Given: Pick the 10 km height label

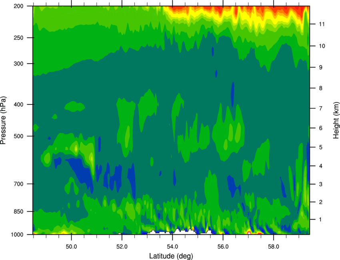Looking at the screenshot, I should point(322,46).
